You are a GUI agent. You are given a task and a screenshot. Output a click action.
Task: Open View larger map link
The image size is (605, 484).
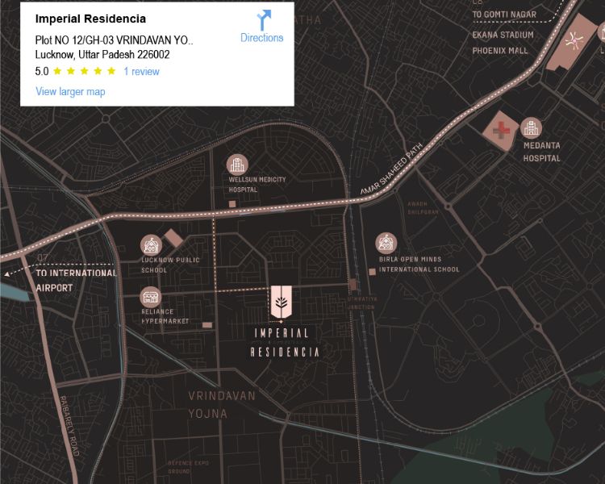coord(70,91)
